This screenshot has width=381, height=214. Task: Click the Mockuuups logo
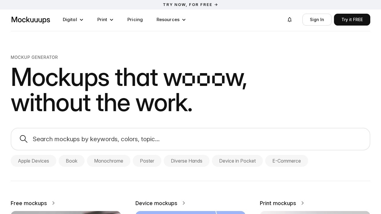tap(31, 20)
